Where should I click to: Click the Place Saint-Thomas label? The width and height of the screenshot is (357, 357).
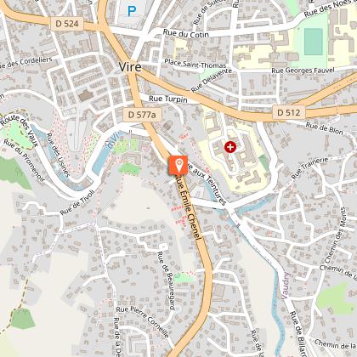click(x=195, y=63)
